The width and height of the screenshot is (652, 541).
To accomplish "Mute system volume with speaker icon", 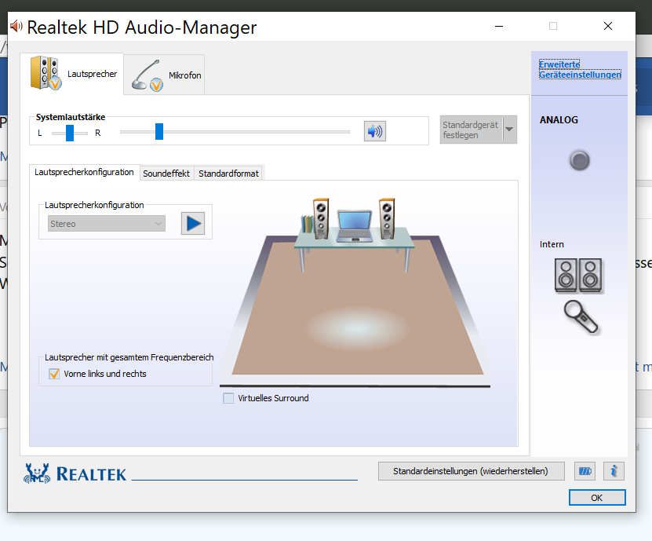I will [x=375, y=131].
